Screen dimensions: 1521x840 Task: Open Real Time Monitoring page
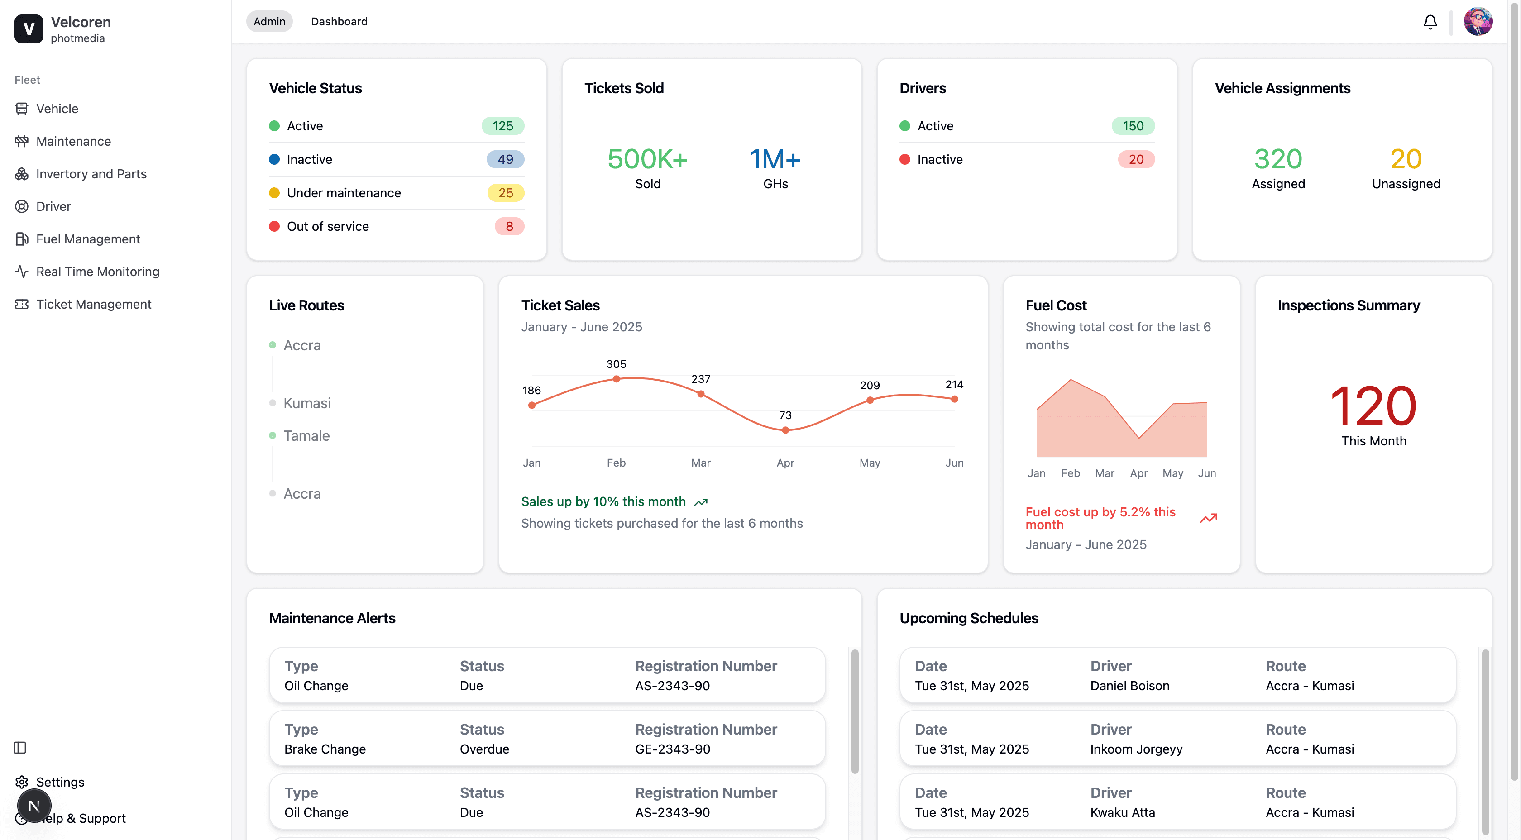[97, 271]
